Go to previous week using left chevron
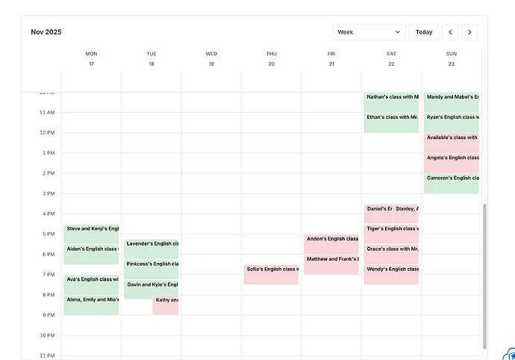Image resolution: width=515 pixels, height=360 pixels. pos(450,32)
